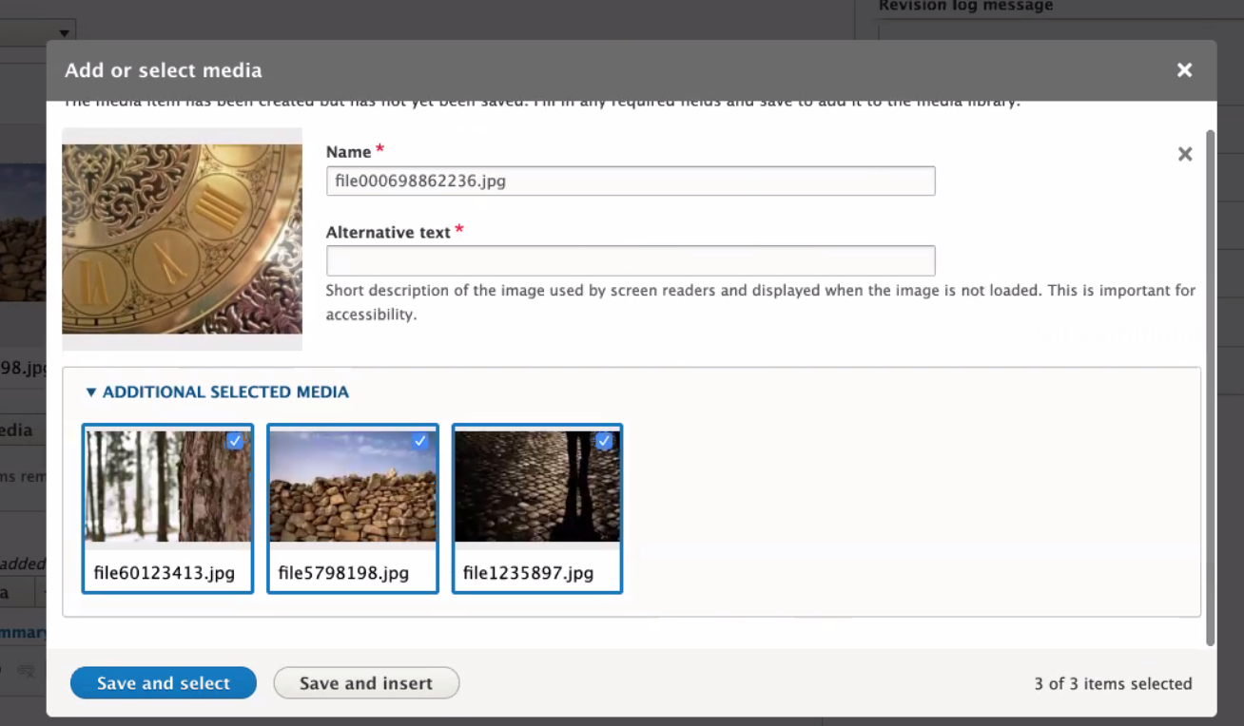Screen dimensions: 1244x726
Task: Click the golden clock image preview
Action: (182, 238)
